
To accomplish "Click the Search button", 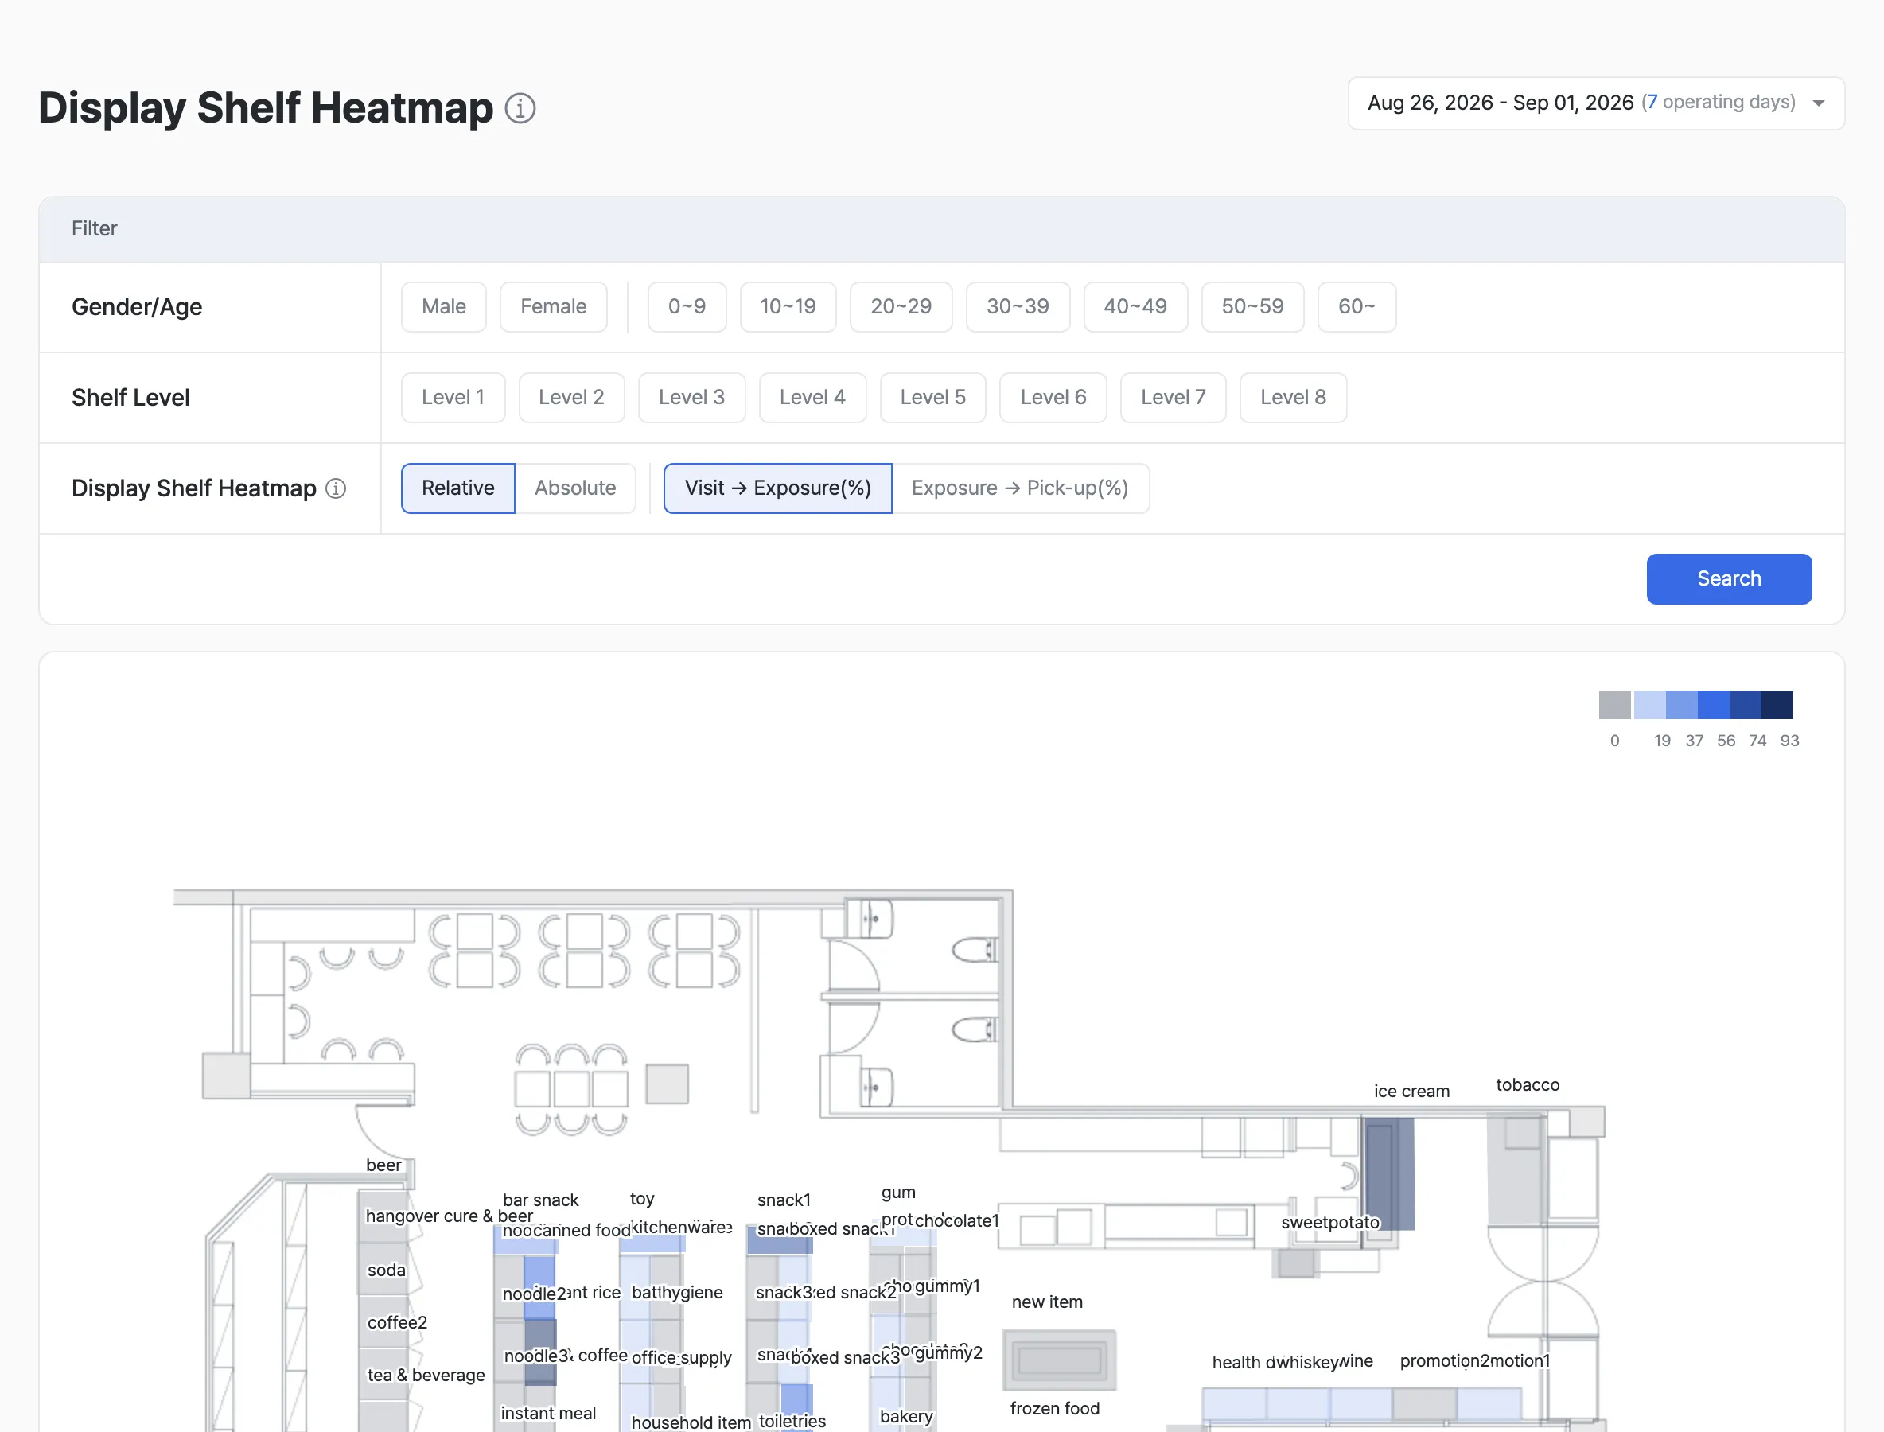I will pyautogui.click(x=1729, y=580).
